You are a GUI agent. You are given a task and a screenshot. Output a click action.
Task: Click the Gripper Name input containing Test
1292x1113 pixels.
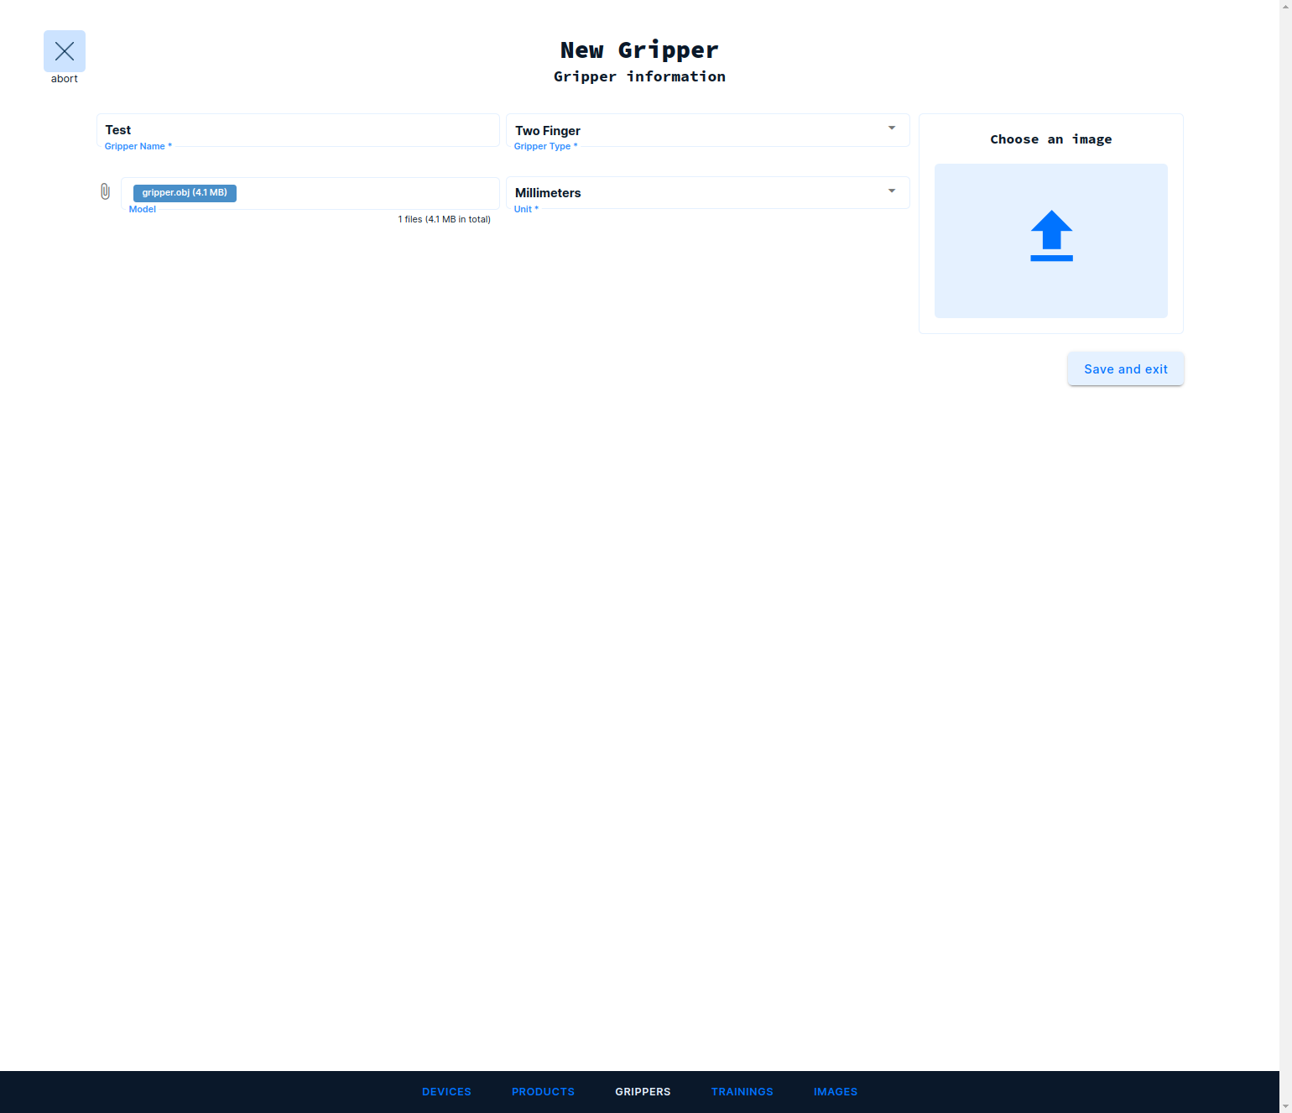[x=298, y=130]
